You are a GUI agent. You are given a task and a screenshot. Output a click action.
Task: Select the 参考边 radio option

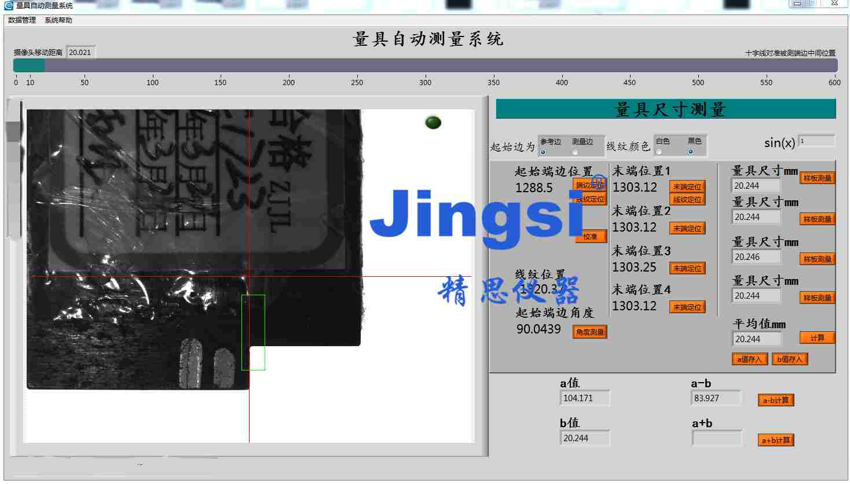tap(543, 151)
